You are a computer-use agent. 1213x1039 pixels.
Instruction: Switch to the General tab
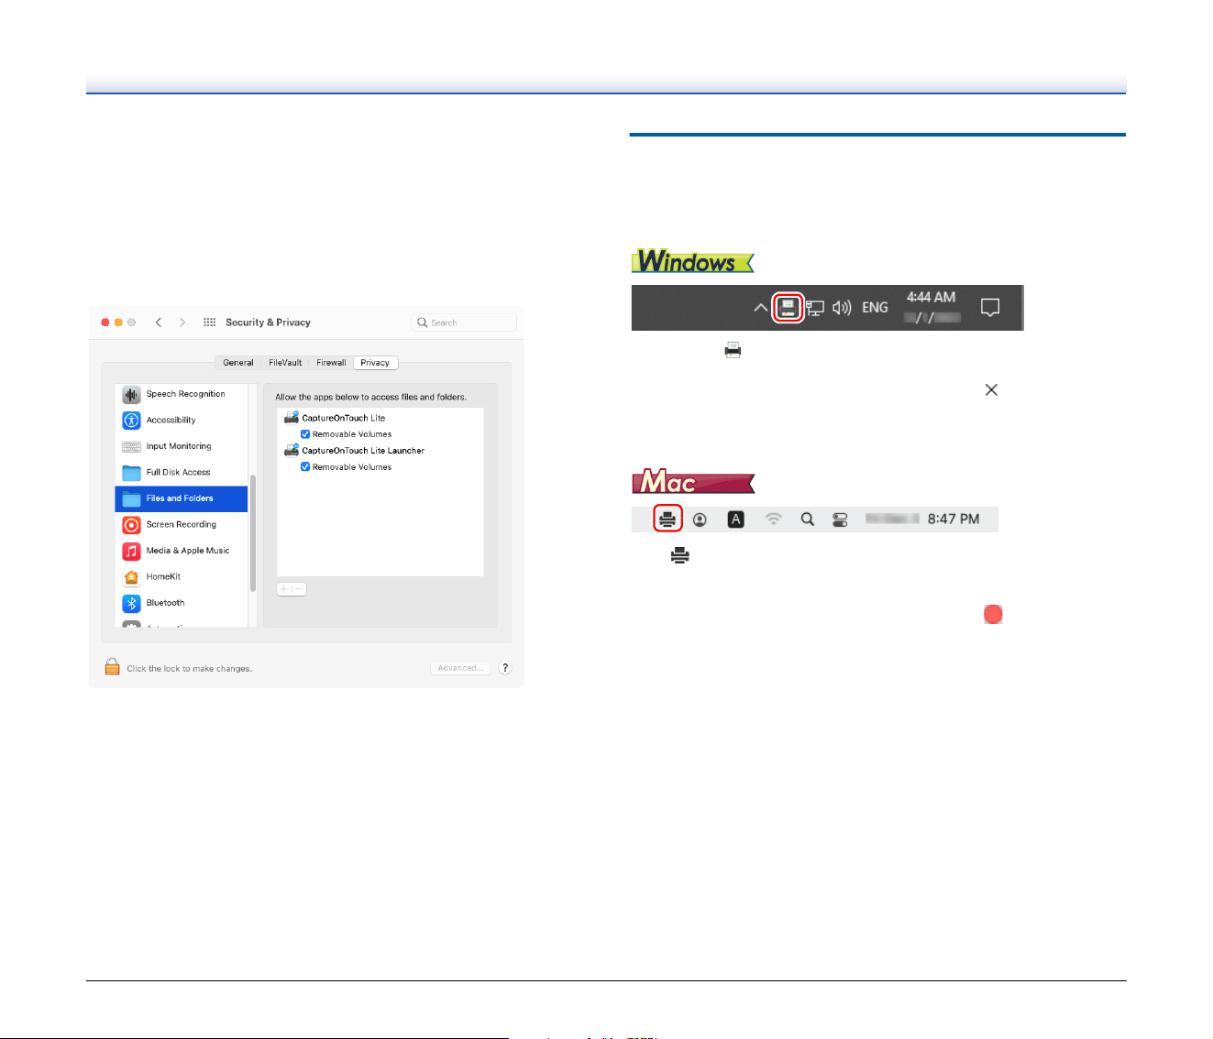point(238,363)
